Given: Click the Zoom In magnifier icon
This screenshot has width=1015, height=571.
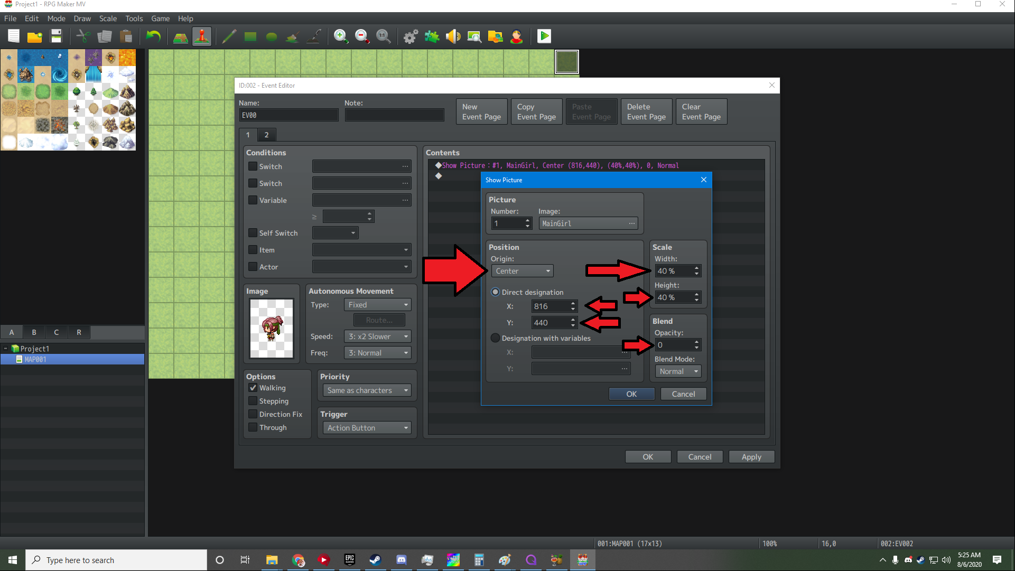Looking at the screenshot, I should (x=341, y=36).
